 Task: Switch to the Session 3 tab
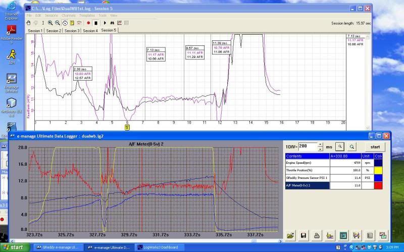(x=72, y=31)
